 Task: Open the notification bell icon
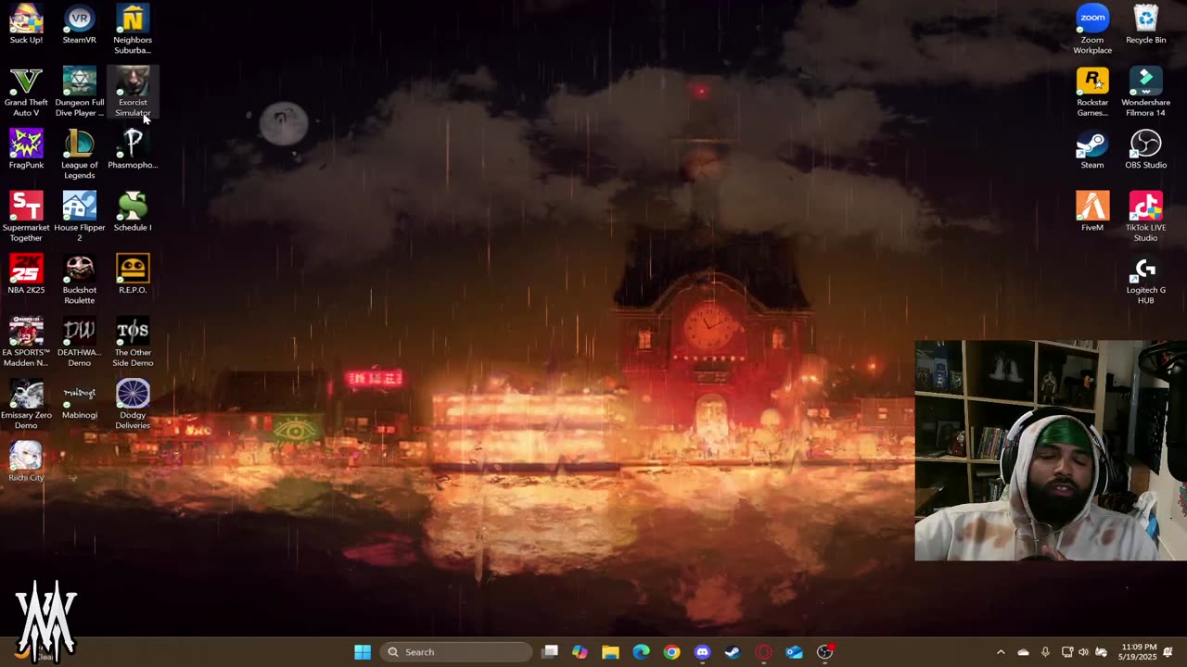click(1168, 652)
